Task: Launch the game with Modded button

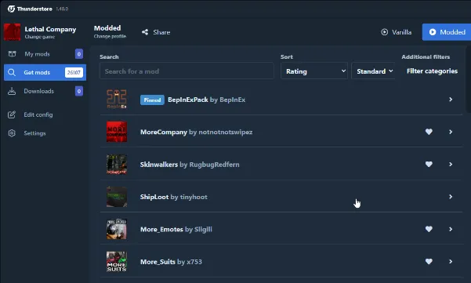Action: tap(447, 32)
